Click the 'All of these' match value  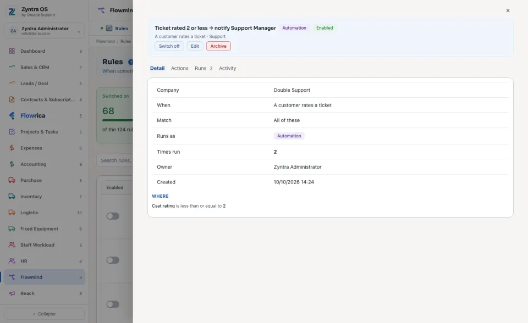point(287,120)
